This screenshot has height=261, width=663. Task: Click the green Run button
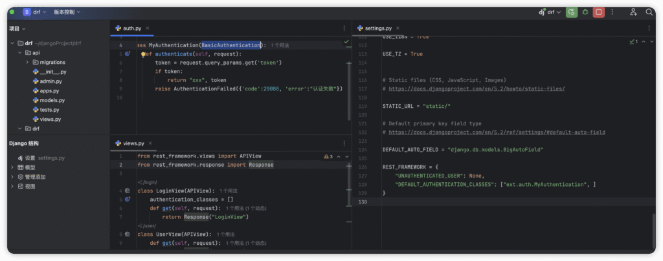click(x=571, y=12)
